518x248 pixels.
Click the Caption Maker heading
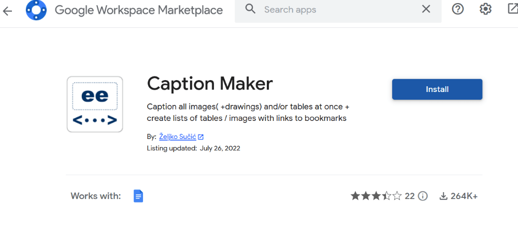tap(210, 83)
